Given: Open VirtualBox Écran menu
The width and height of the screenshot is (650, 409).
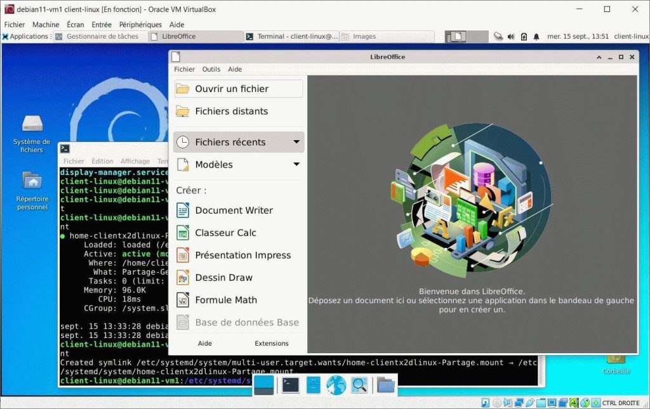Looking at the screenshot, I should [x=75, y=25].
